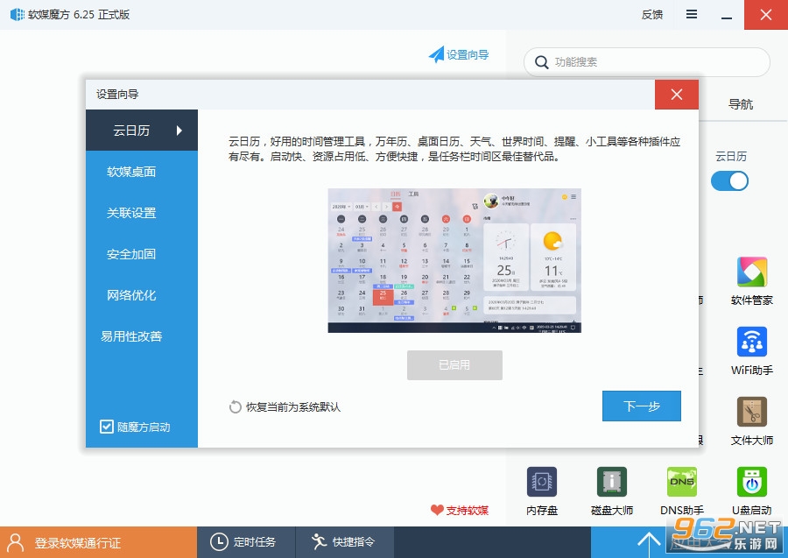Open the hamburger main menu
The width and height of the screenshot is (788, 558).
pyautogui.click(x=692, y=14)
